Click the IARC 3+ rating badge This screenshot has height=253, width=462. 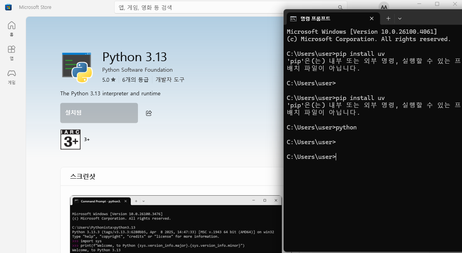tap(70, 139)
